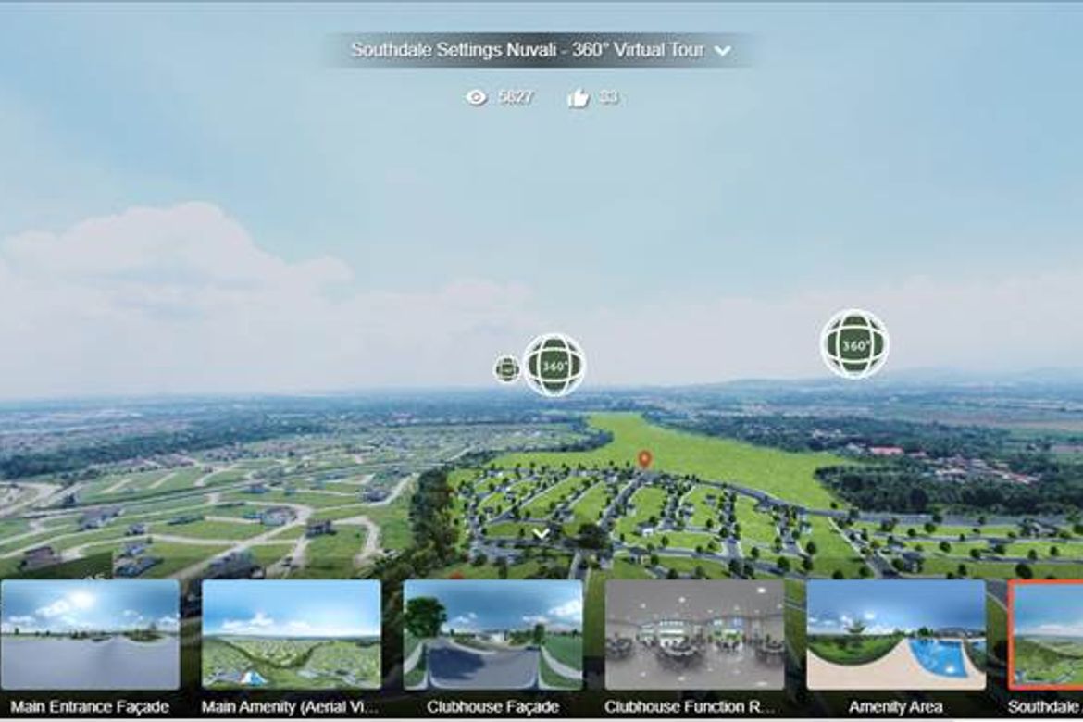Select the Amenity Area thumbnail
Image resolution: width=1083 pixels, height=722 pixels.
896,634
